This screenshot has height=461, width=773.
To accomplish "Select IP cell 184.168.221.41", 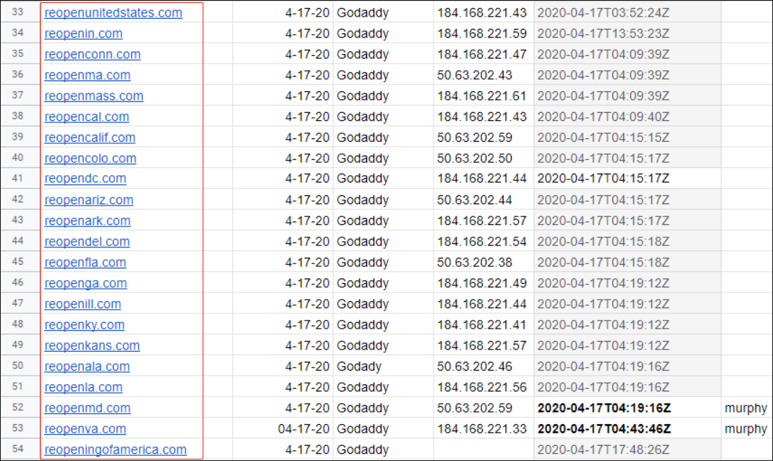I will [483, 325].
